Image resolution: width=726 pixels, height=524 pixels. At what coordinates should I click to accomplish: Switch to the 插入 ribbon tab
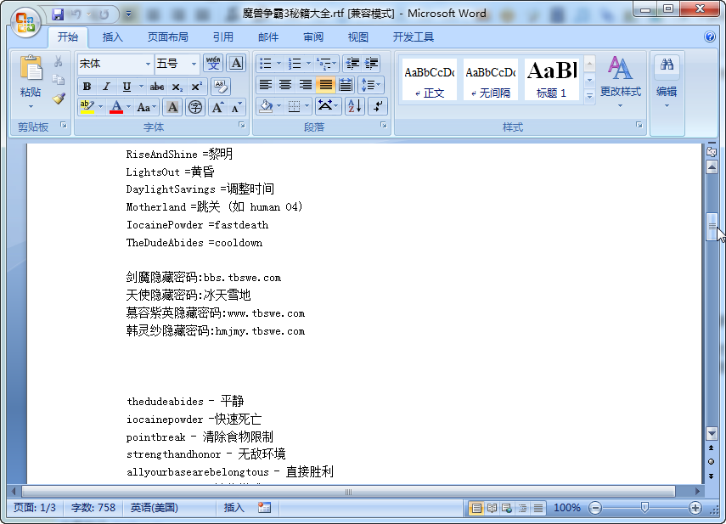[x=113, y=37]
